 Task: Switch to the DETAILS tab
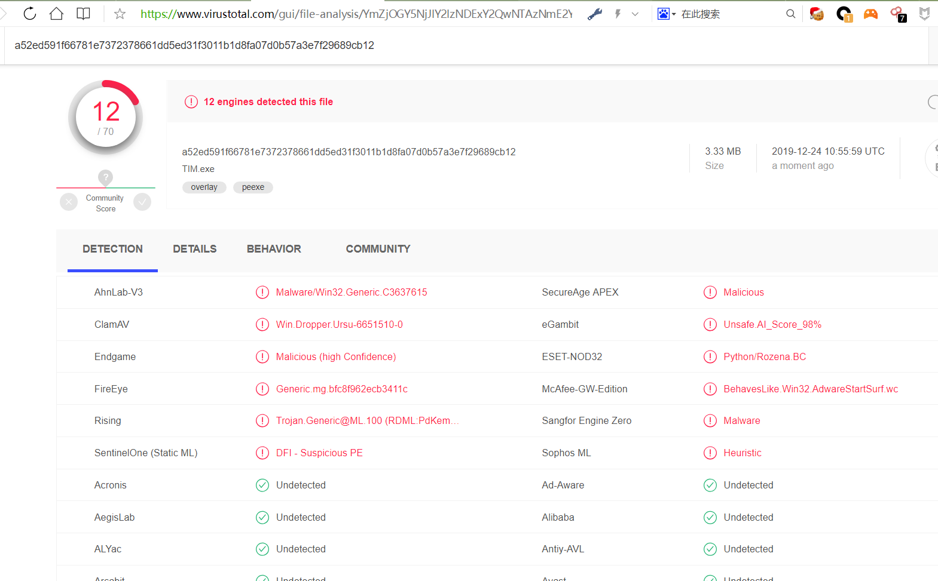pos(195,249)
